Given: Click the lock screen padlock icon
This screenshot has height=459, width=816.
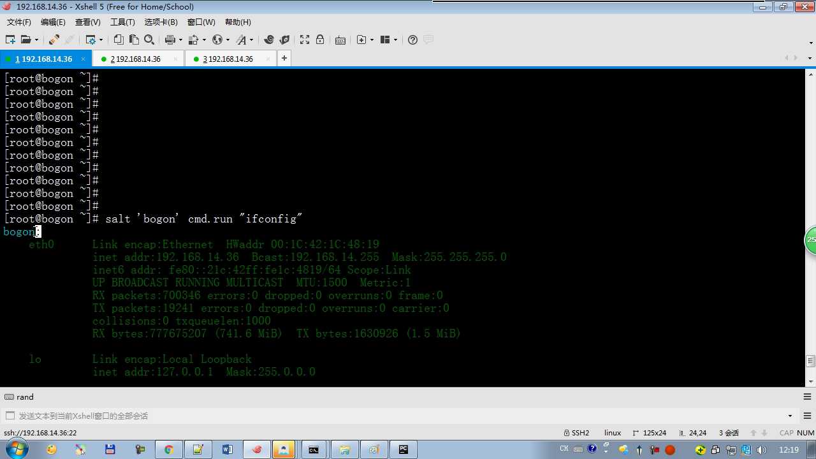Looking at the screenshot, I should [320, 40].
